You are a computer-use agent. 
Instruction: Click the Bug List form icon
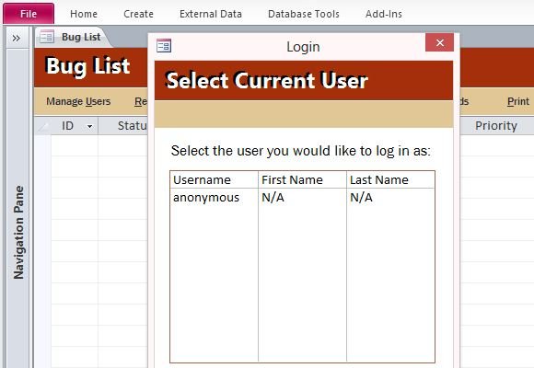click(x=47, y=37)
